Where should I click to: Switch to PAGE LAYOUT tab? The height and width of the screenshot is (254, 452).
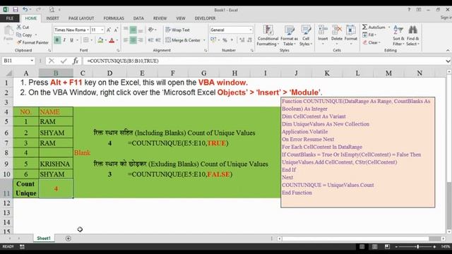(x=81, y=18)
